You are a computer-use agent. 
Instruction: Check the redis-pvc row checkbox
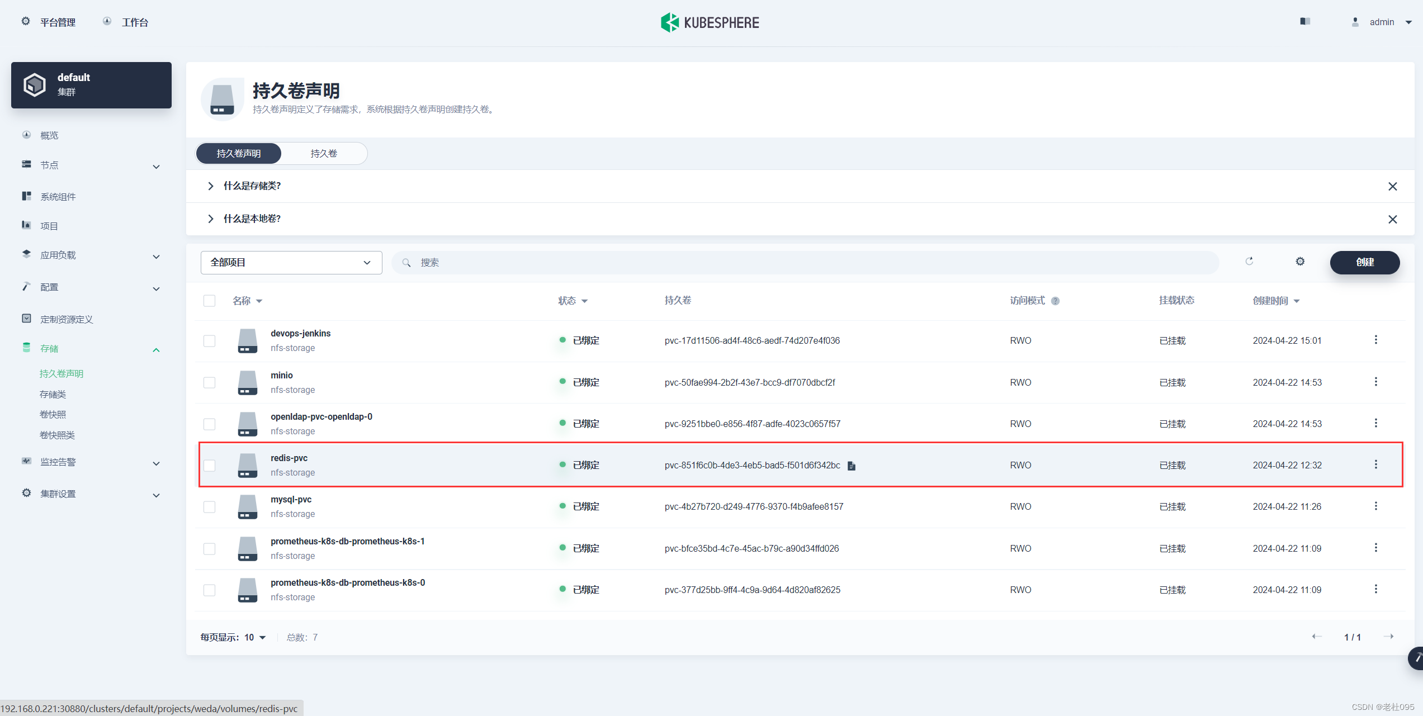tap(209, 466)
